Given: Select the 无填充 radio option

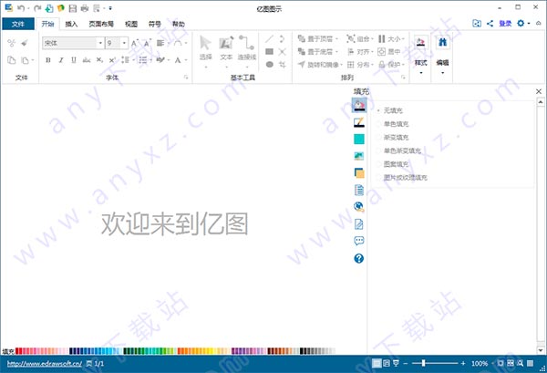Looking at the screenshot, I should pos(390,110).
